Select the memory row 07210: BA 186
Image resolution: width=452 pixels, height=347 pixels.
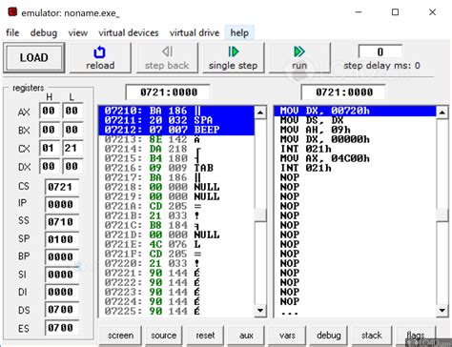(x=176, y=111)
